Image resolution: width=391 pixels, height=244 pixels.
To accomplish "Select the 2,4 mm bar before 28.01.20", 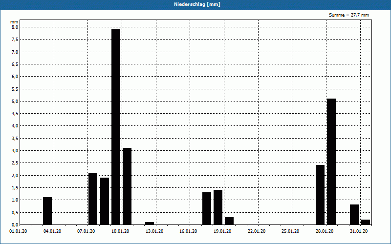I will pos(320,195).
